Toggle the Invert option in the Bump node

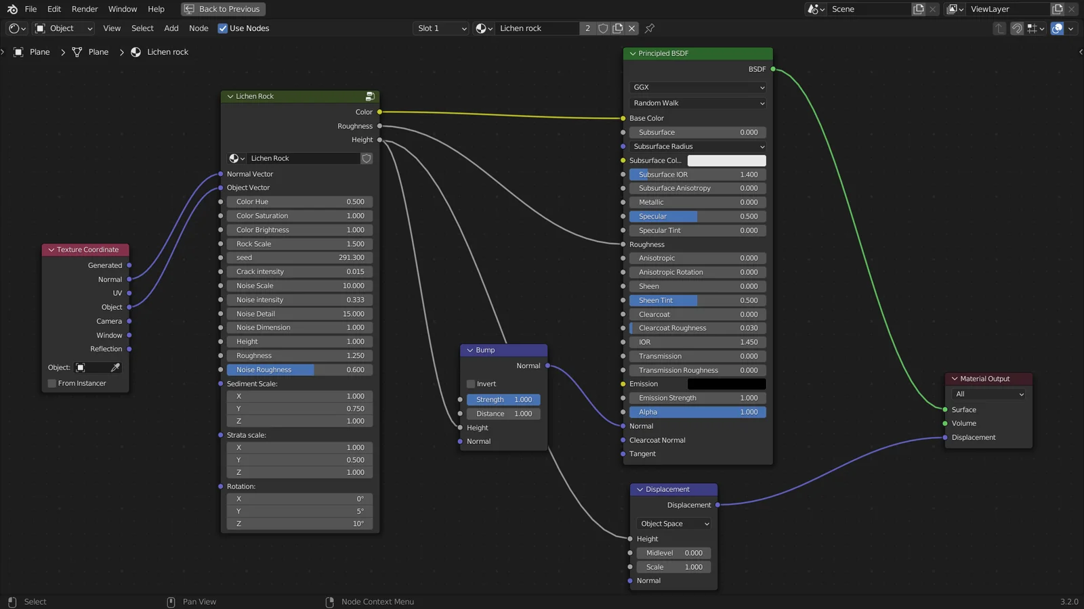click(x=471, y=384)
